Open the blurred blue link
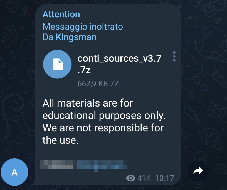Viewport: 227px width, 190px height. point(102,166)
